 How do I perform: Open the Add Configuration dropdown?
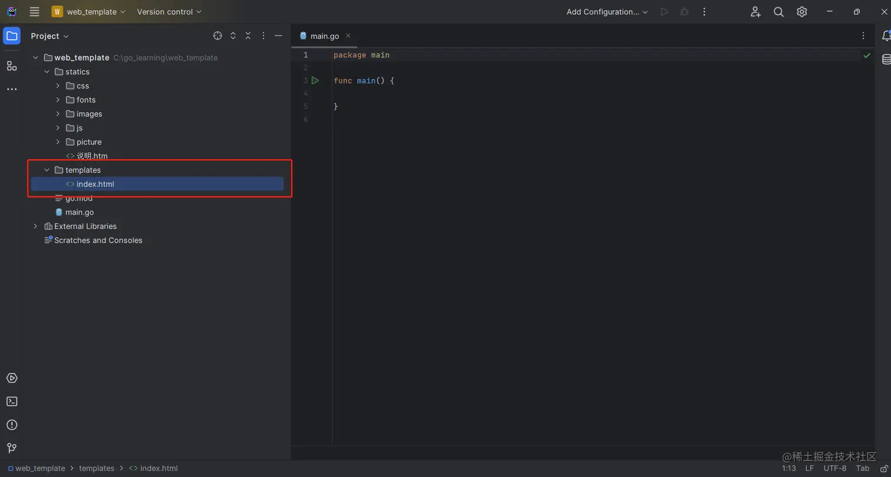point(607,12)
